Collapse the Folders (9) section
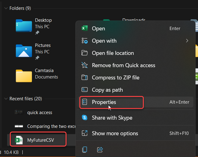 [6, 9]
